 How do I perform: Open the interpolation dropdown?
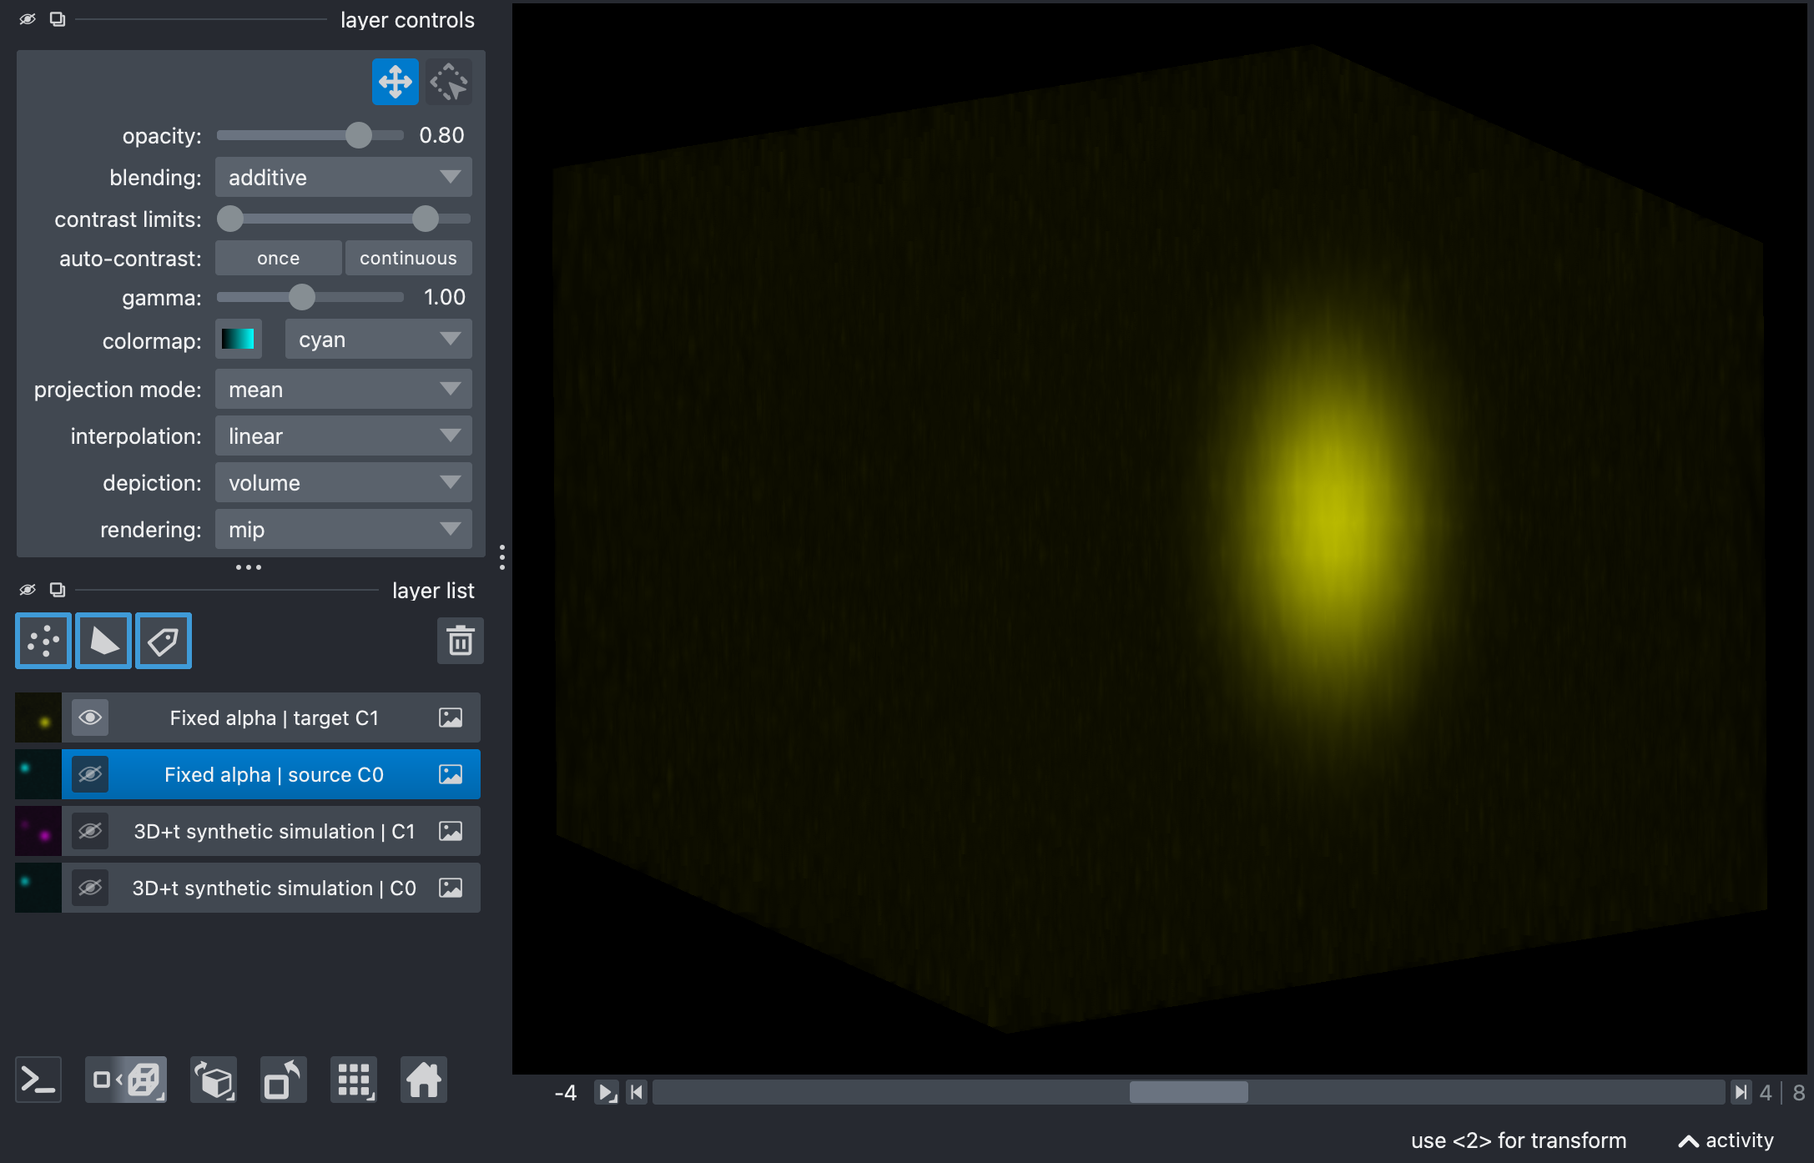pos(344,435)
